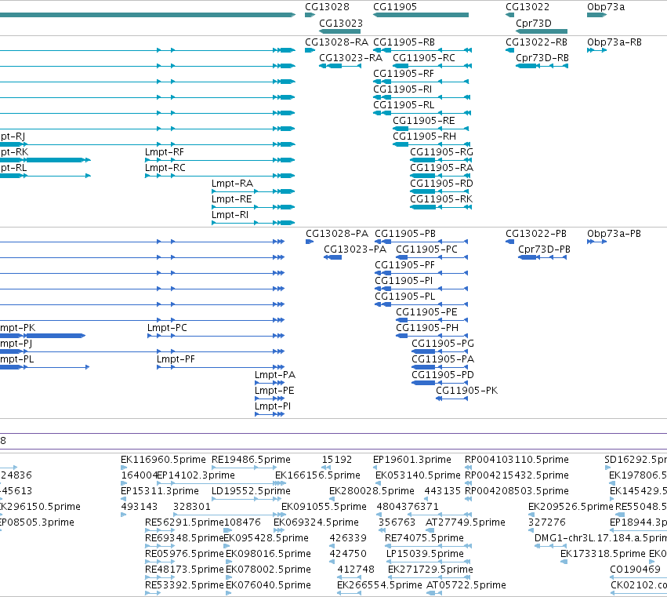
Task: Select EST LP15039.5prime
Action: click(x=425, y=554)
